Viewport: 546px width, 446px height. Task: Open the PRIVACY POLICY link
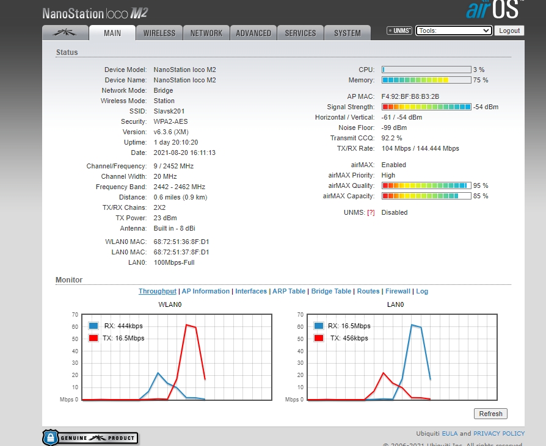pos(499,433)
